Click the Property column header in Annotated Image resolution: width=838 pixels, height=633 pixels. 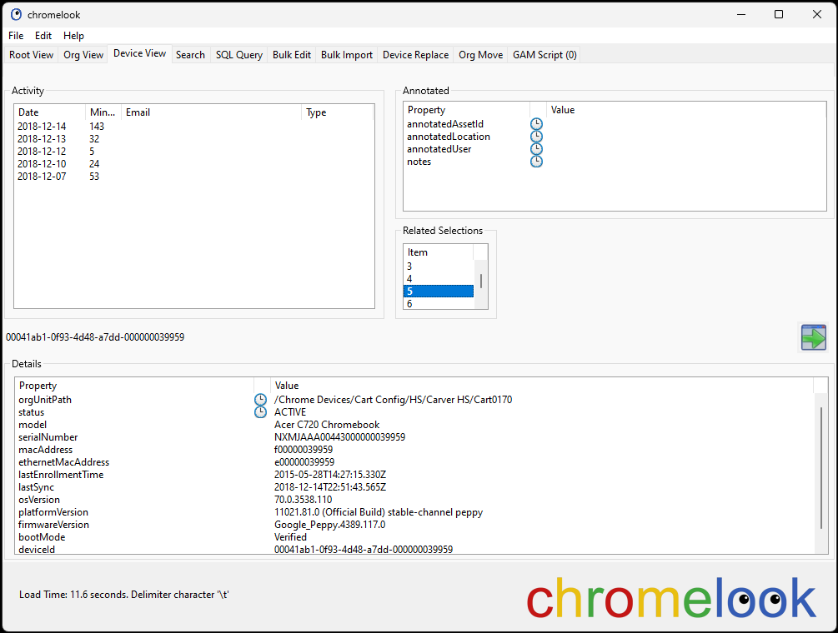coord(467,110)
